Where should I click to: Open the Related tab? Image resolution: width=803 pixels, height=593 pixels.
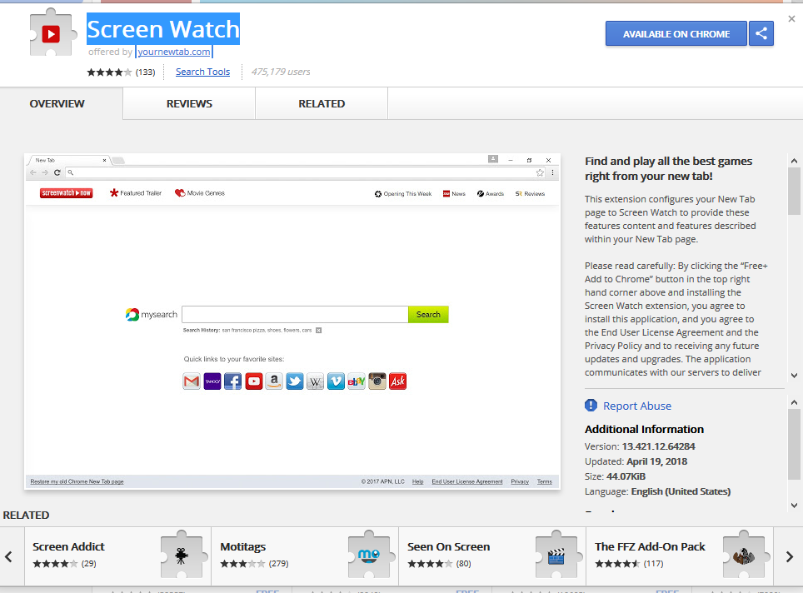[x=322, y=104]
